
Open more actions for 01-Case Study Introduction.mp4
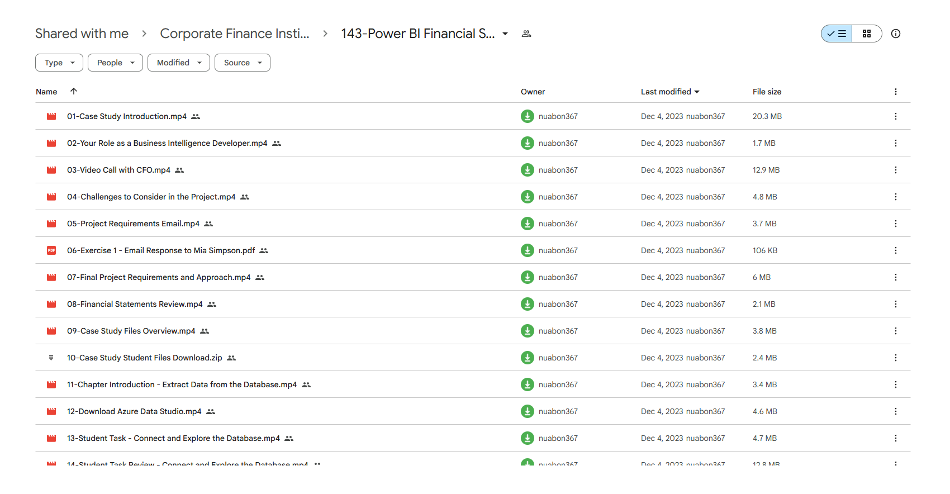[896, 116]
